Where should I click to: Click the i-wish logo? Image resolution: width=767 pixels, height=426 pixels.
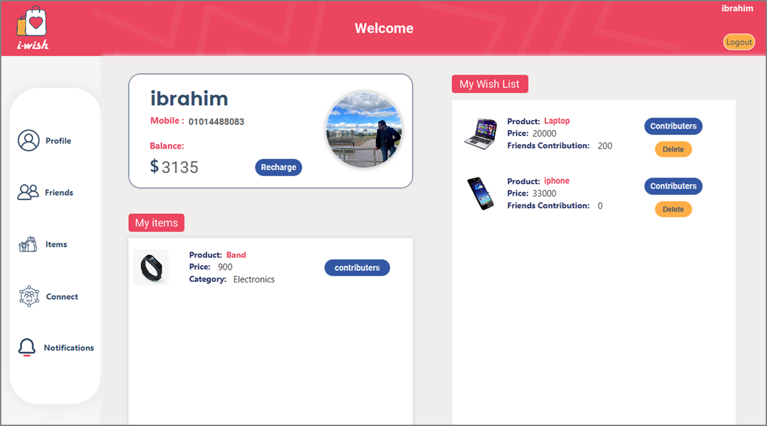[x=31, y=28]
